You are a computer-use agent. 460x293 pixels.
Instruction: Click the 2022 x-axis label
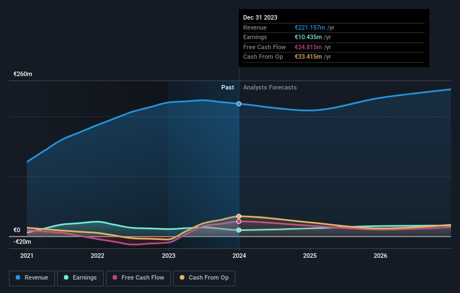click(x=97, y=256)
